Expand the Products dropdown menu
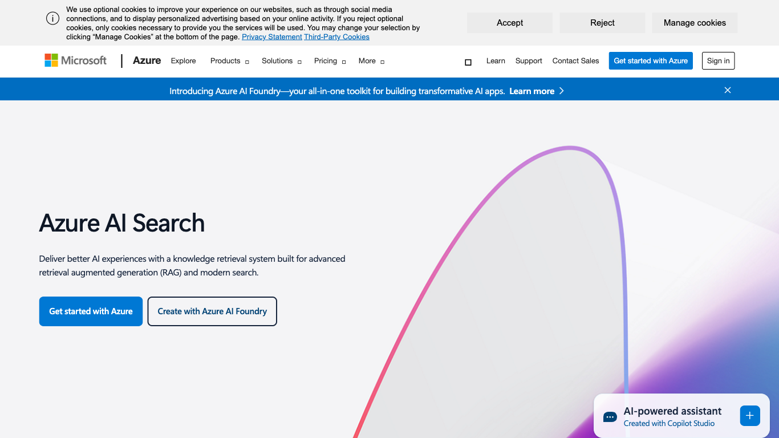Image resolution: width=779 pixels, height=438 pixels. [230, 61]
